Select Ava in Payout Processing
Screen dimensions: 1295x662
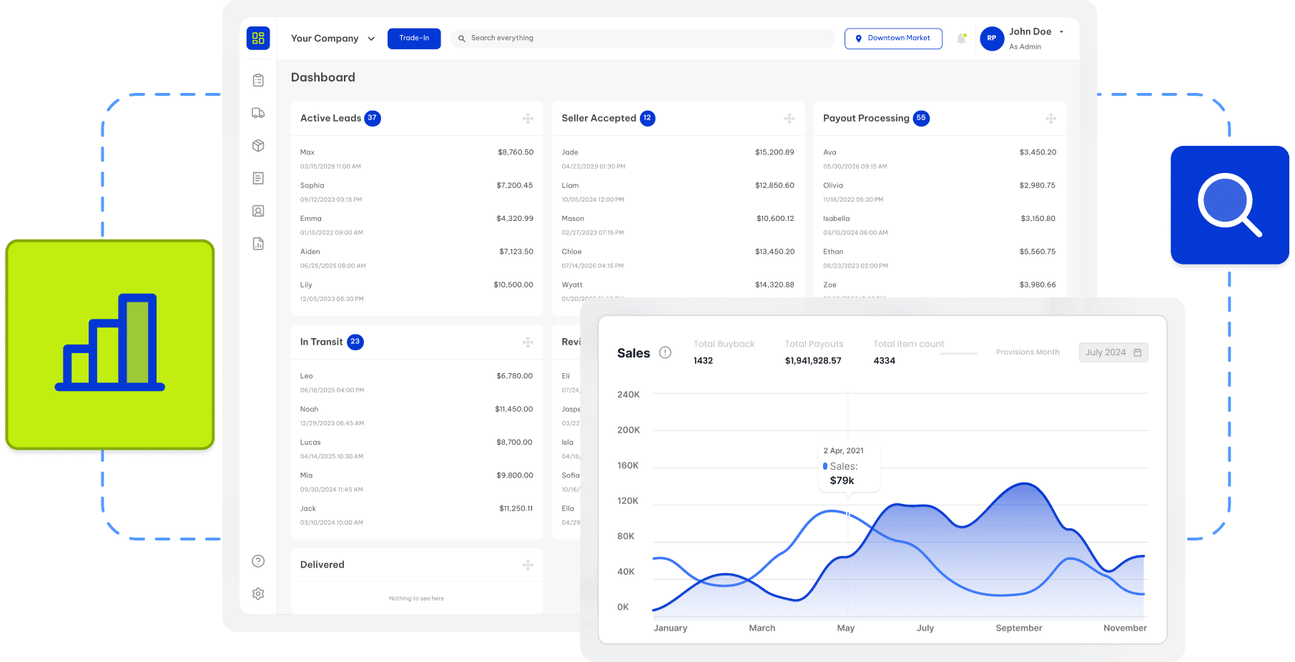(940, 159)
